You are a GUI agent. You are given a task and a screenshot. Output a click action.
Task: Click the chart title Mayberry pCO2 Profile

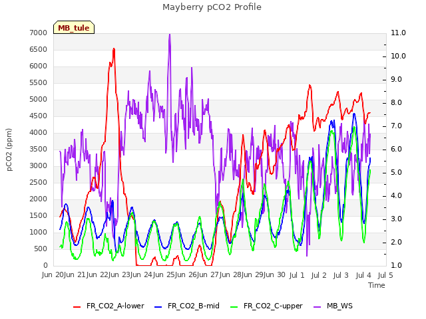(212, 7)
